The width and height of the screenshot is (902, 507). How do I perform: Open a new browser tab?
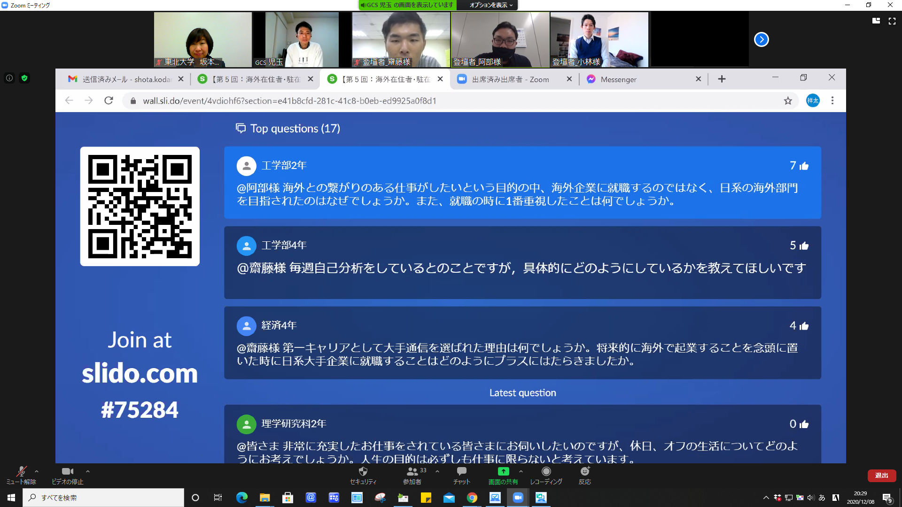tap(722, 79)
